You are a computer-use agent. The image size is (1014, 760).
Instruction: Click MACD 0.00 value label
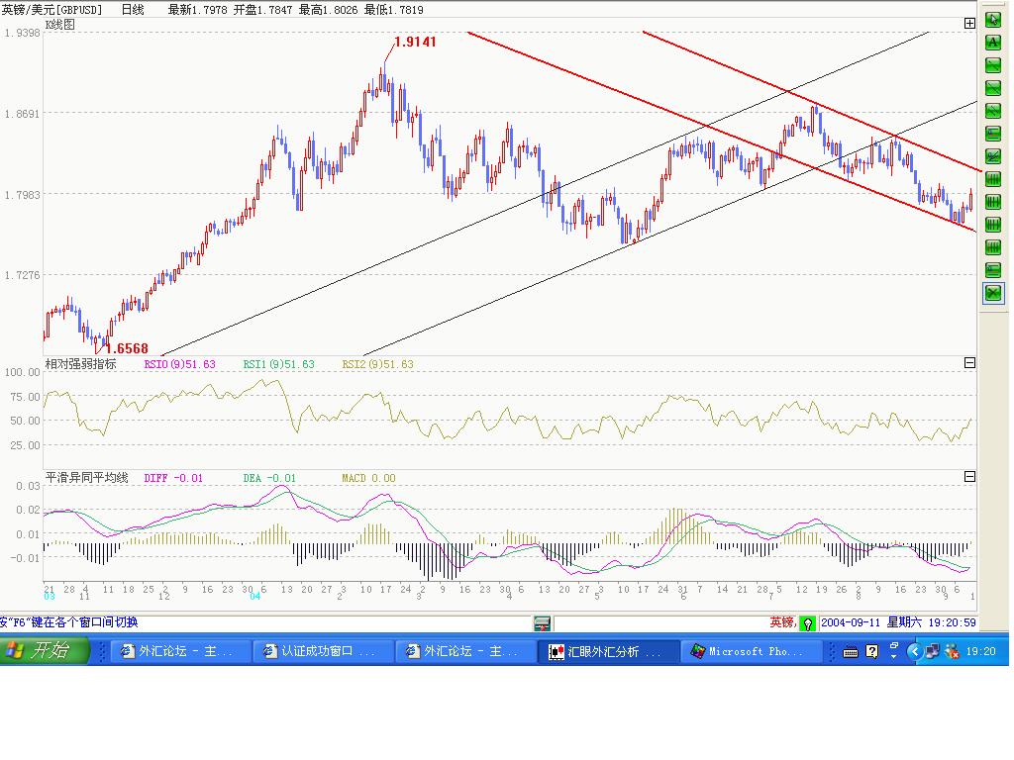tap(368, 478)
